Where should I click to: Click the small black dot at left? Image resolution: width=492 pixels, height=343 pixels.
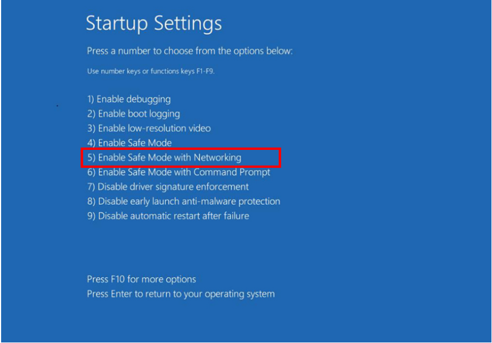pos(57,106)
